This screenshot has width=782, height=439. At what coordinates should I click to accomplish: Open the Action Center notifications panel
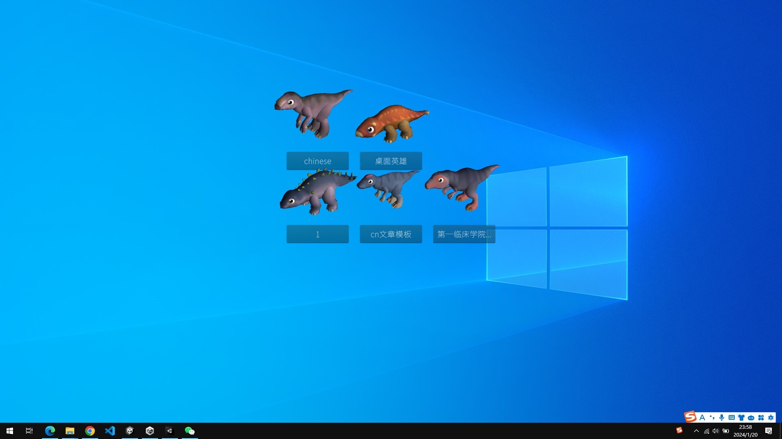pyautogui.click(x=769, y=431)
